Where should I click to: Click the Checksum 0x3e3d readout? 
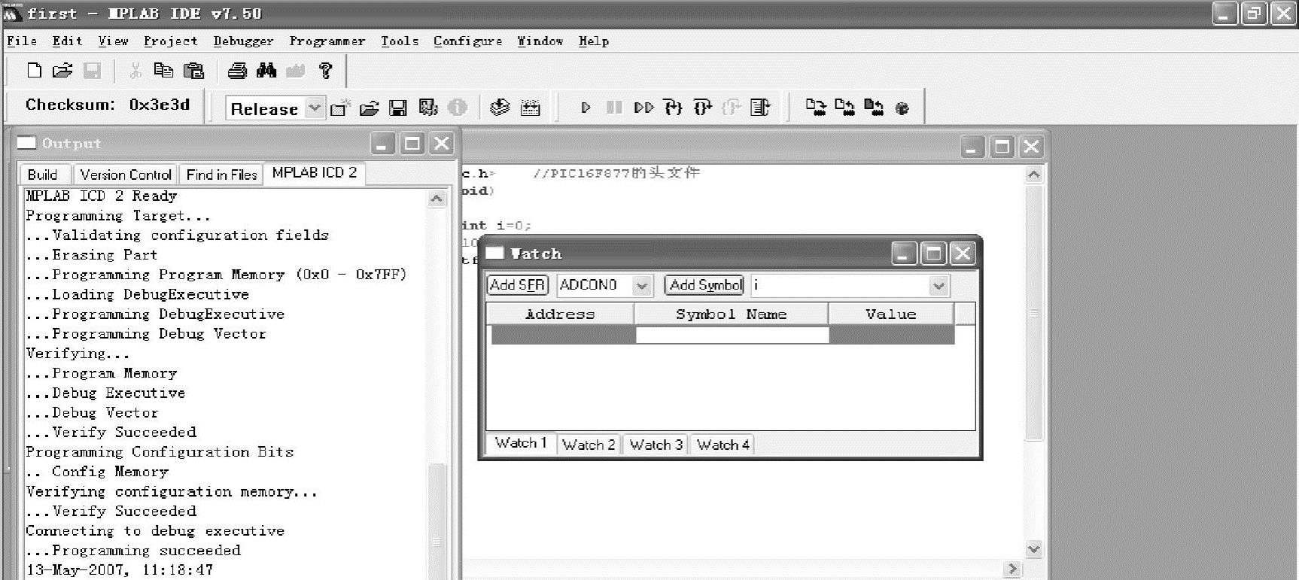pyautogui.click(x=108, y=105)
